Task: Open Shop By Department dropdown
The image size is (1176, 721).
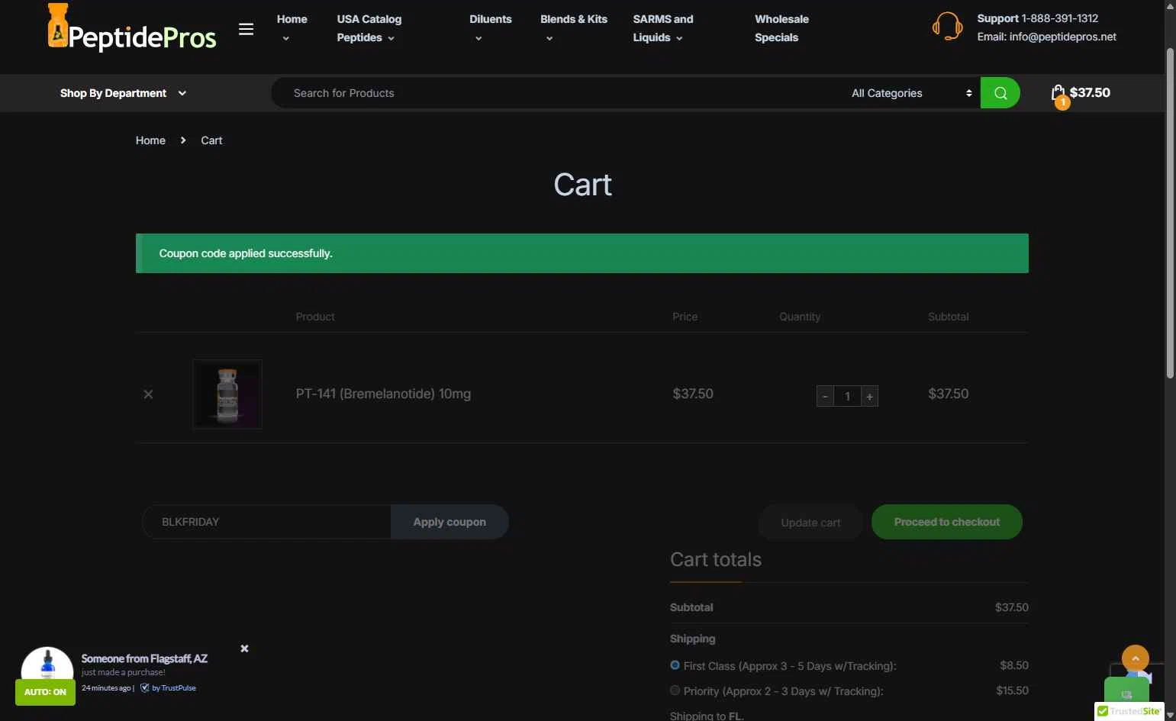Action: [123, 93]
